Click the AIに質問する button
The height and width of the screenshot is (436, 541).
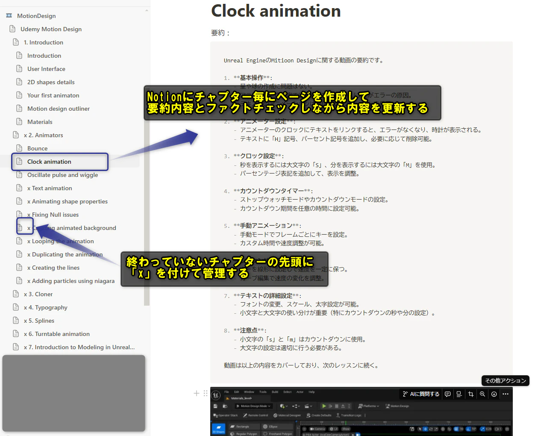[421, 394]
